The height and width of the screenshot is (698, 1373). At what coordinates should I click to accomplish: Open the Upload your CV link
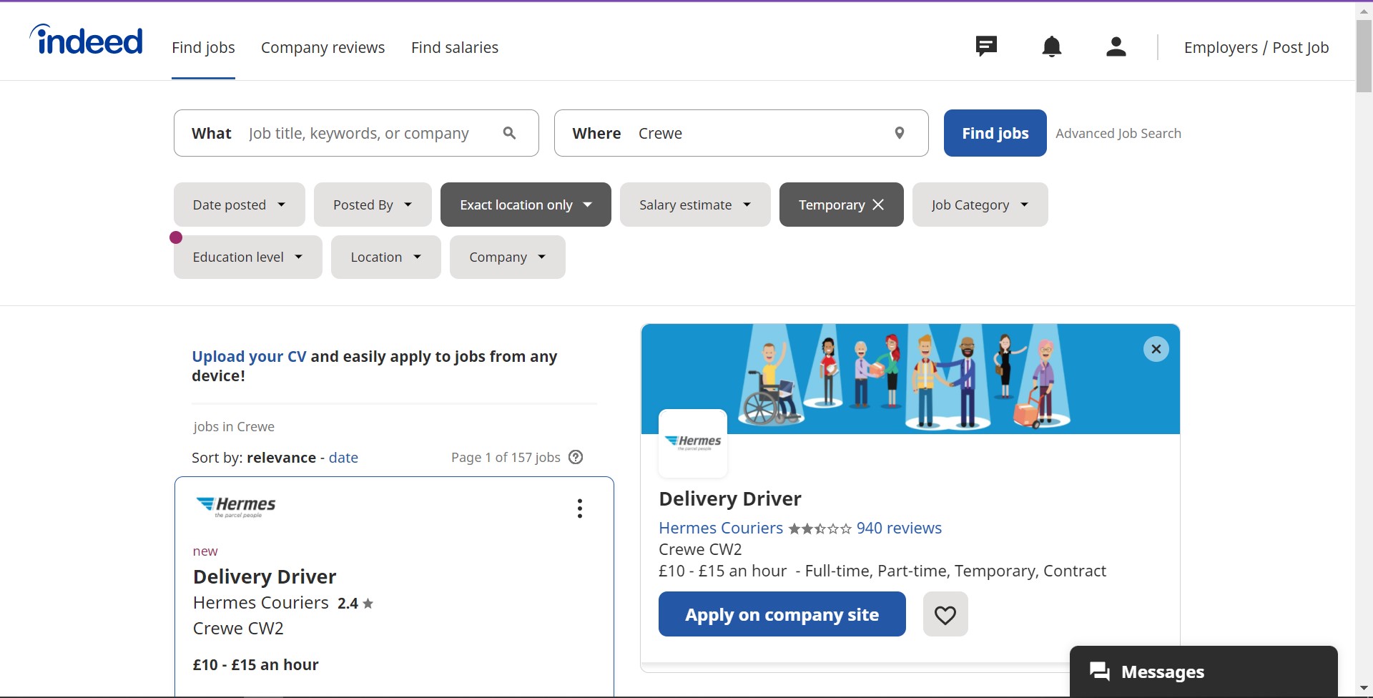[x=248, y=356]
